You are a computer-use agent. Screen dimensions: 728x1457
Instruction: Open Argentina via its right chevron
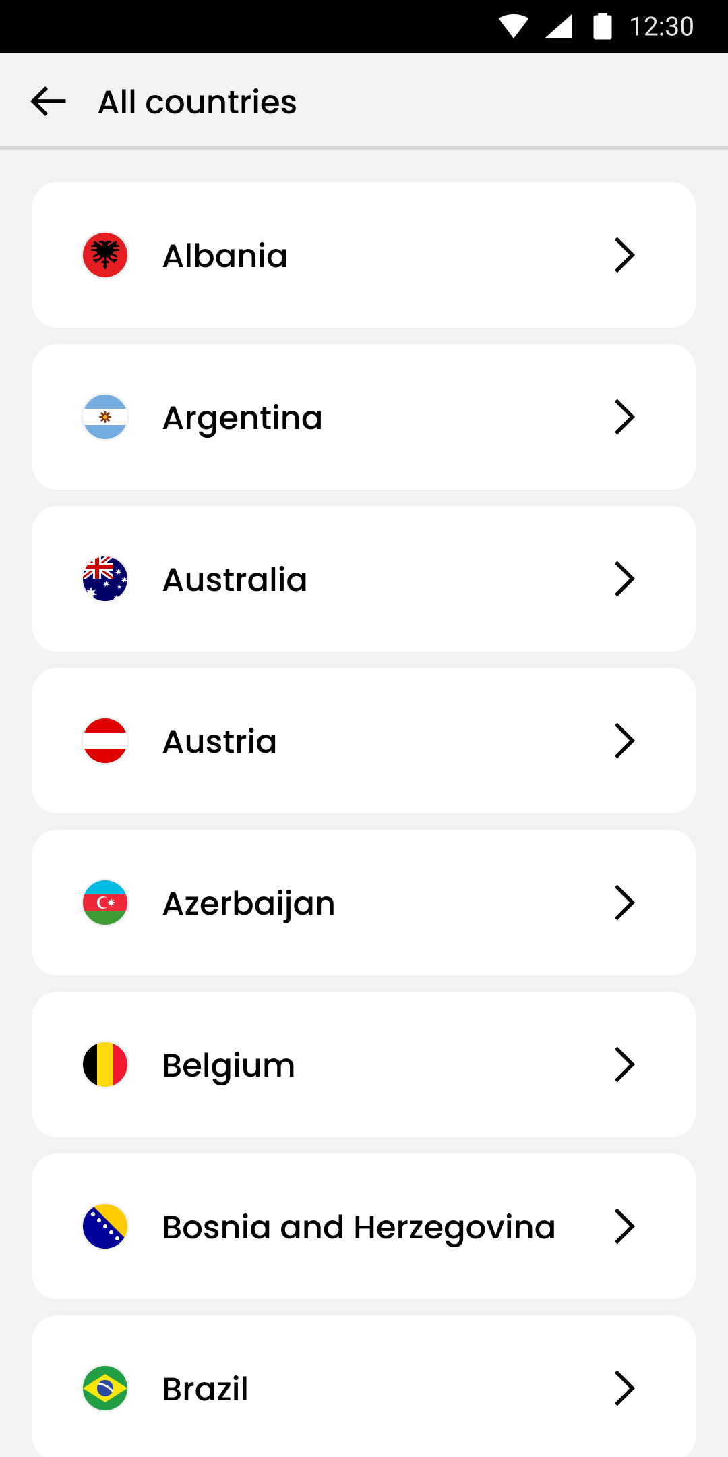point(625,417)
